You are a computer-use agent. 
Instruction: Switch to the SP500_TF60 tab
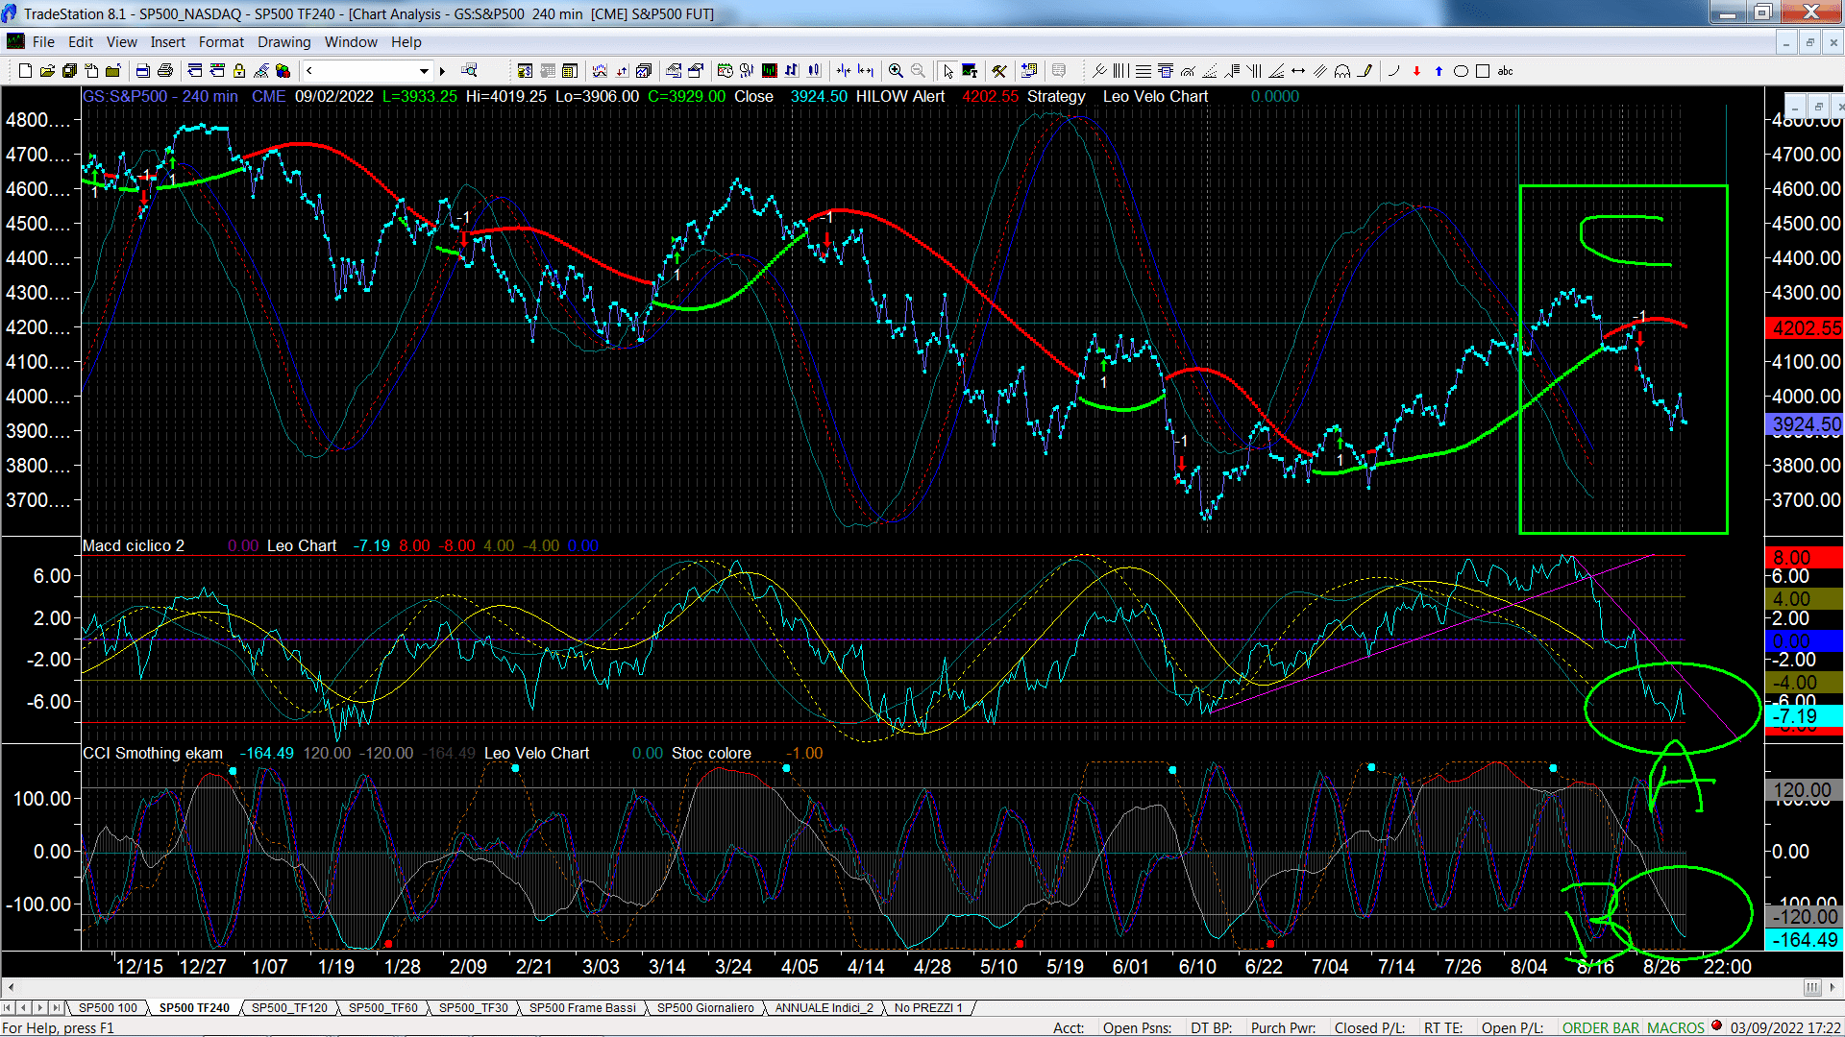coord(382,1007)
